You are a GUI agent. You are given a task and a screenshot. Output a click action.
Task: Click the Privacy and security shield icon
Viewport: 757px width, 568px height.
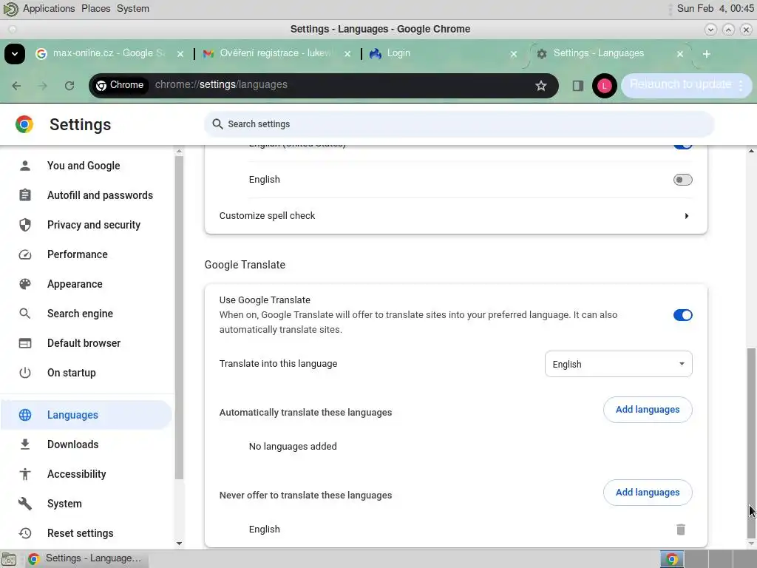(25, 225)
